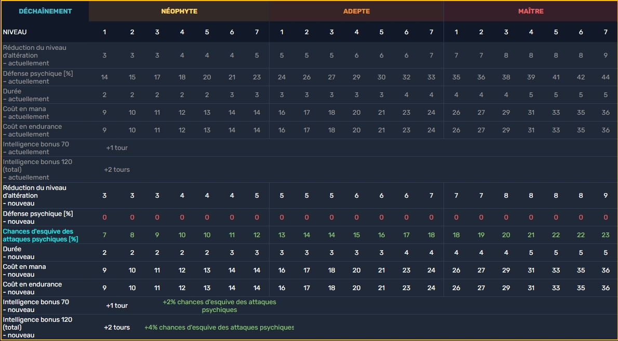Click green value 23 in Chances d'esquive row
Screen dimensions: 618x341
point(606,235)
